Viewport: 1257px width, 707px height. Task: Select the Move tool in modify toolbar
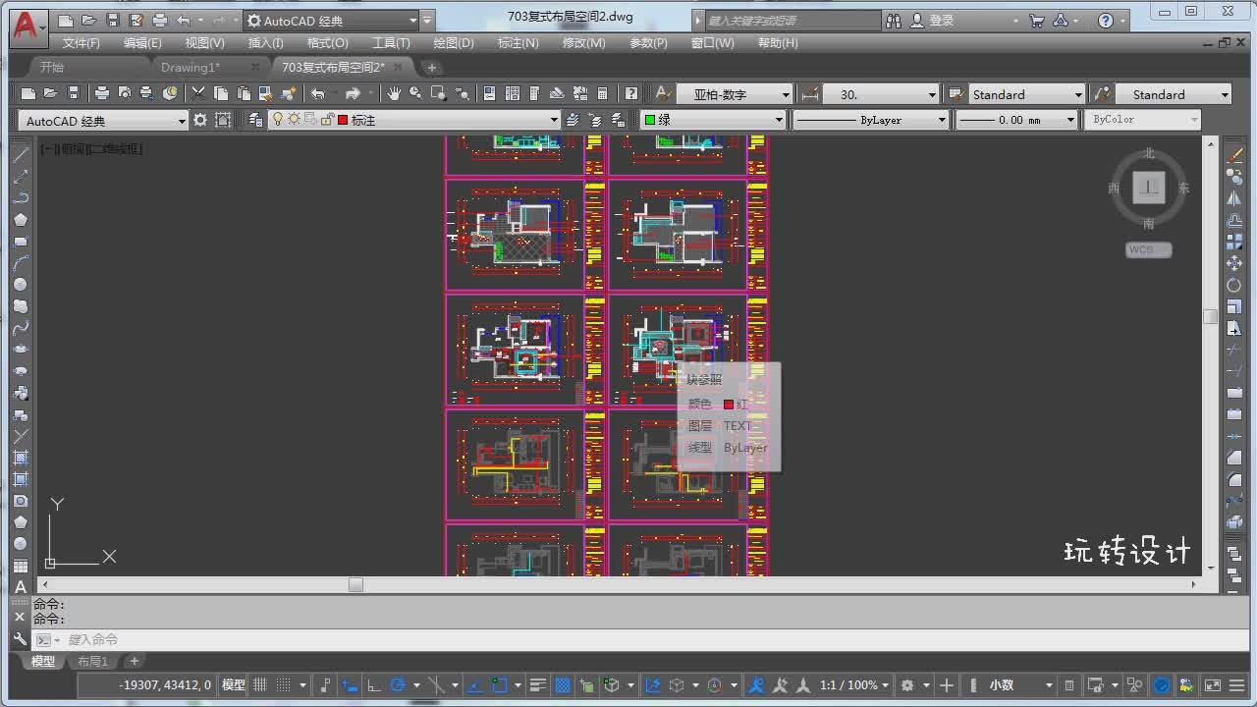click(1234, 263)
